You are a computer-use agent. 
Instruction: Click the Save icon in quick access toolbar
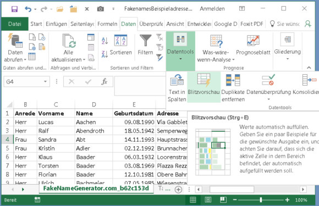tap(14, 9)
